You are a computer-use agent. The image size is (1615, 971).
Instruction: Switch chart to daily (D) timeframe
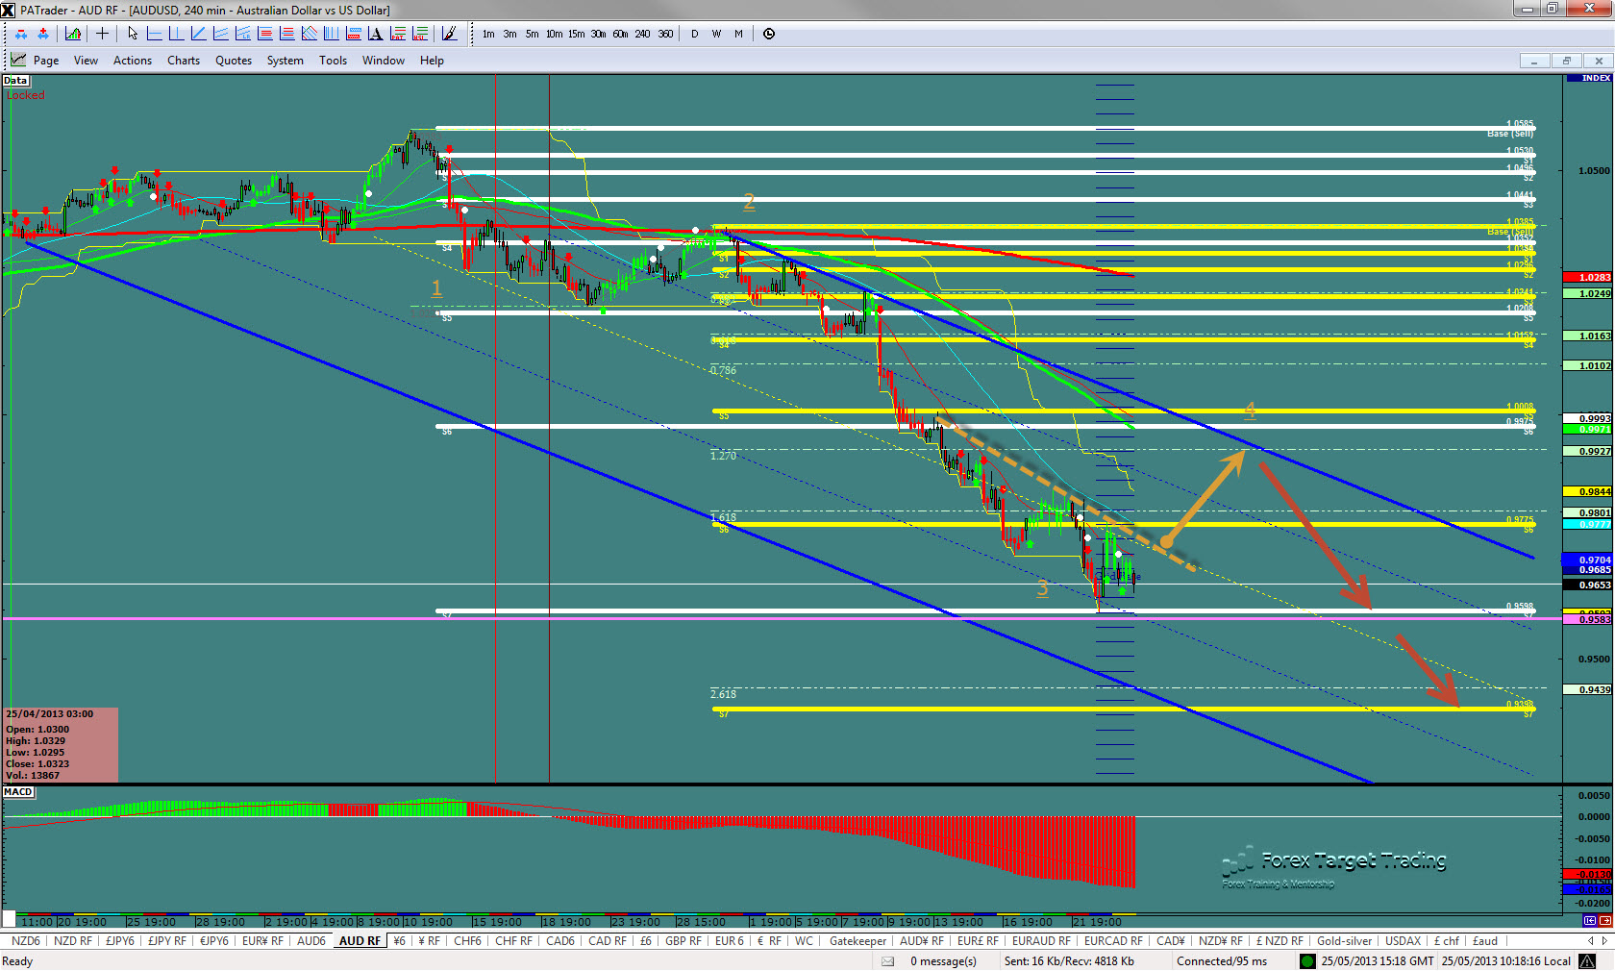694,34
